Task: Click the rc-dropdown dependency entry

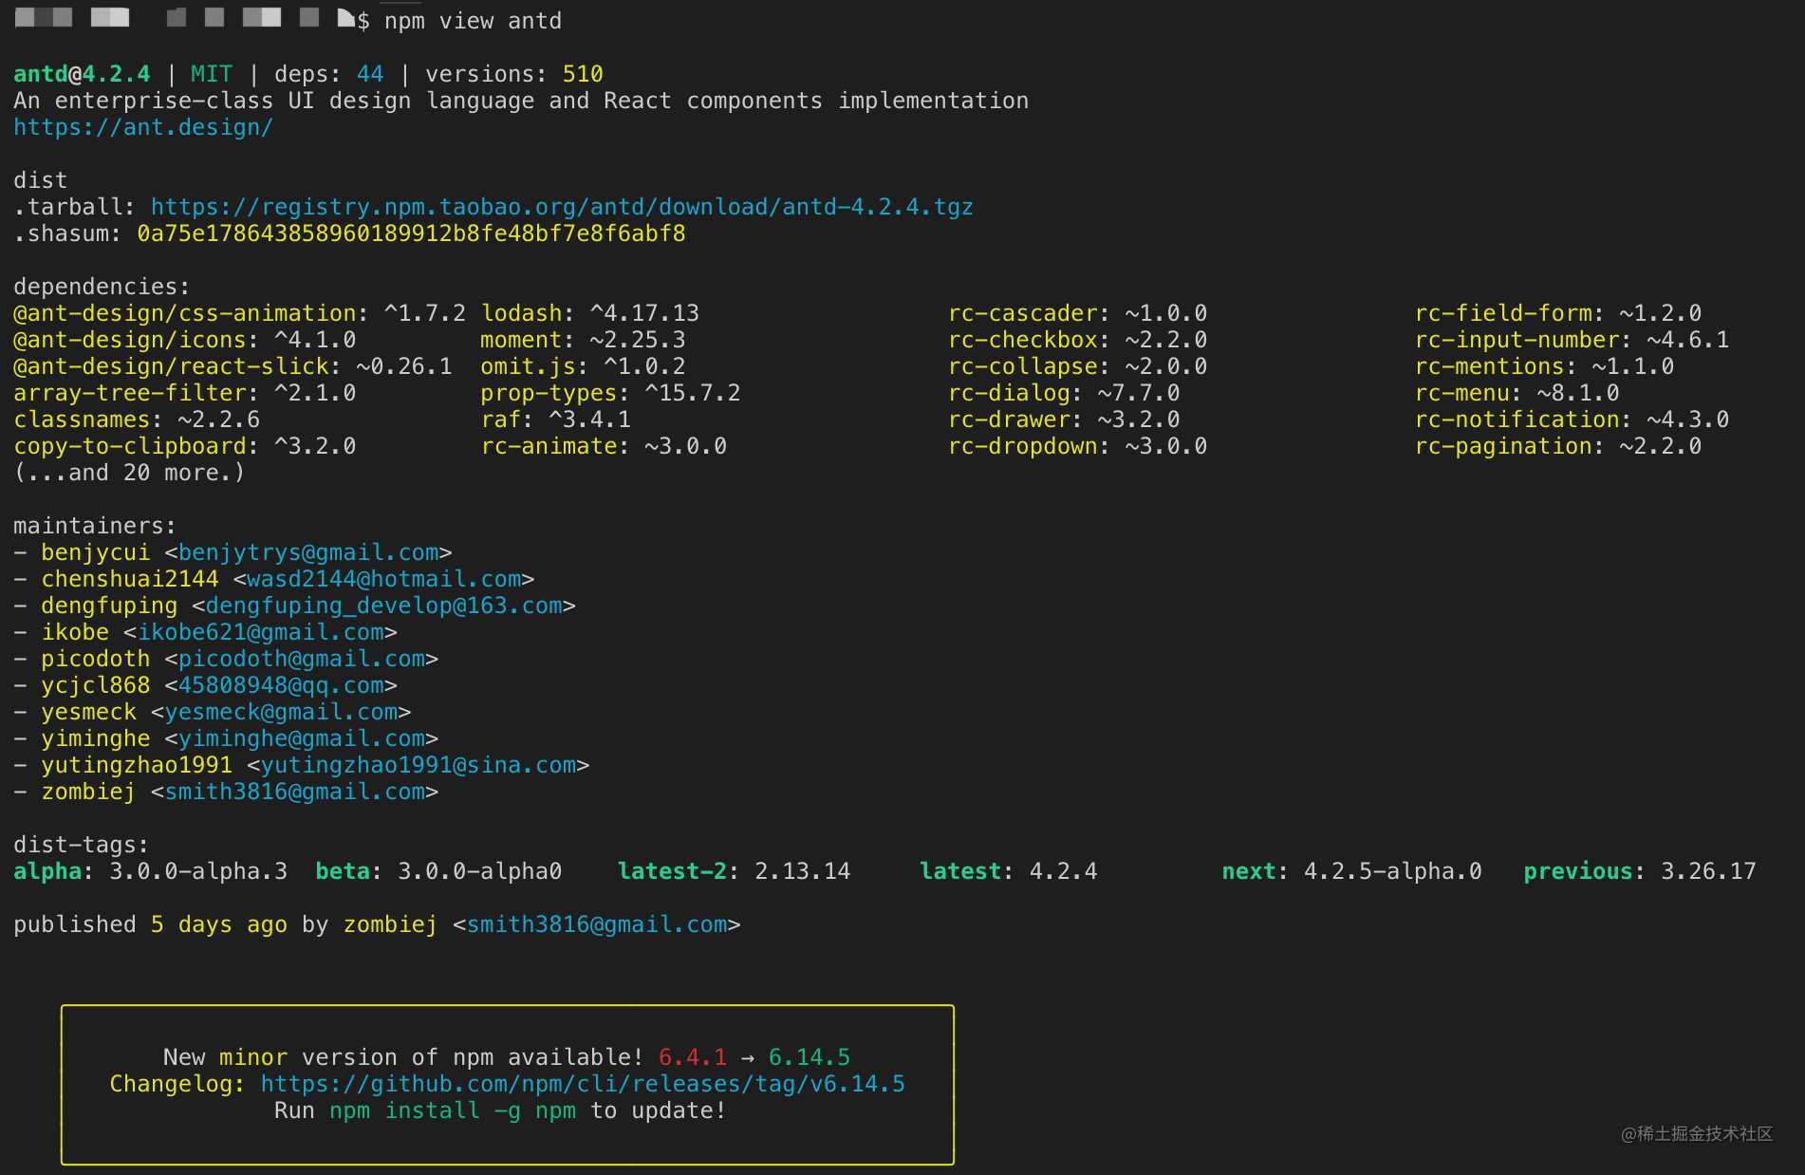Action: pyautogui.click(x=1077, y=446)
